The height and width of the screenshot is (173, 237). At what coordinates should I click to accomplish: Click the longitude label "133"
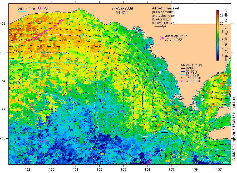(x=123, y=170)
